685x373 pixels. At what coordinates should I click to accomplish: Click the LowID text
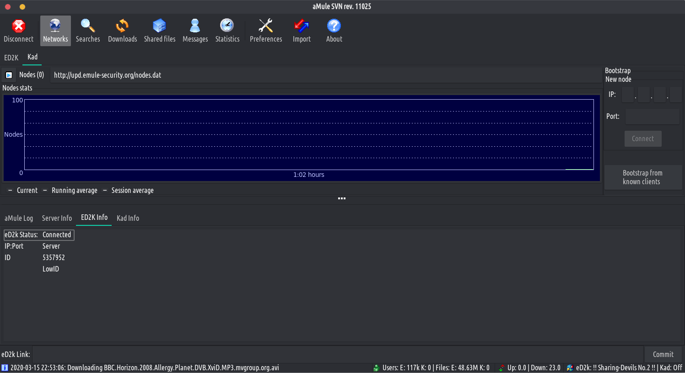tap(51, 269)
